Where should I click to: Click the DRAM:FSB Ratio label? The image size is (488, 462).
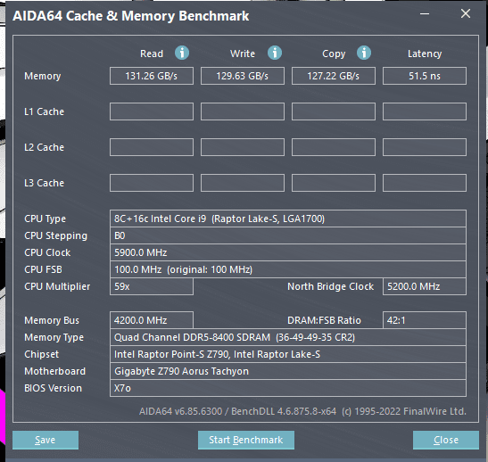point(324,320)
